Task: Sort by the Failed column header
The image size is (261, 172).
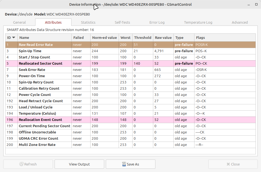Action: 81,38
